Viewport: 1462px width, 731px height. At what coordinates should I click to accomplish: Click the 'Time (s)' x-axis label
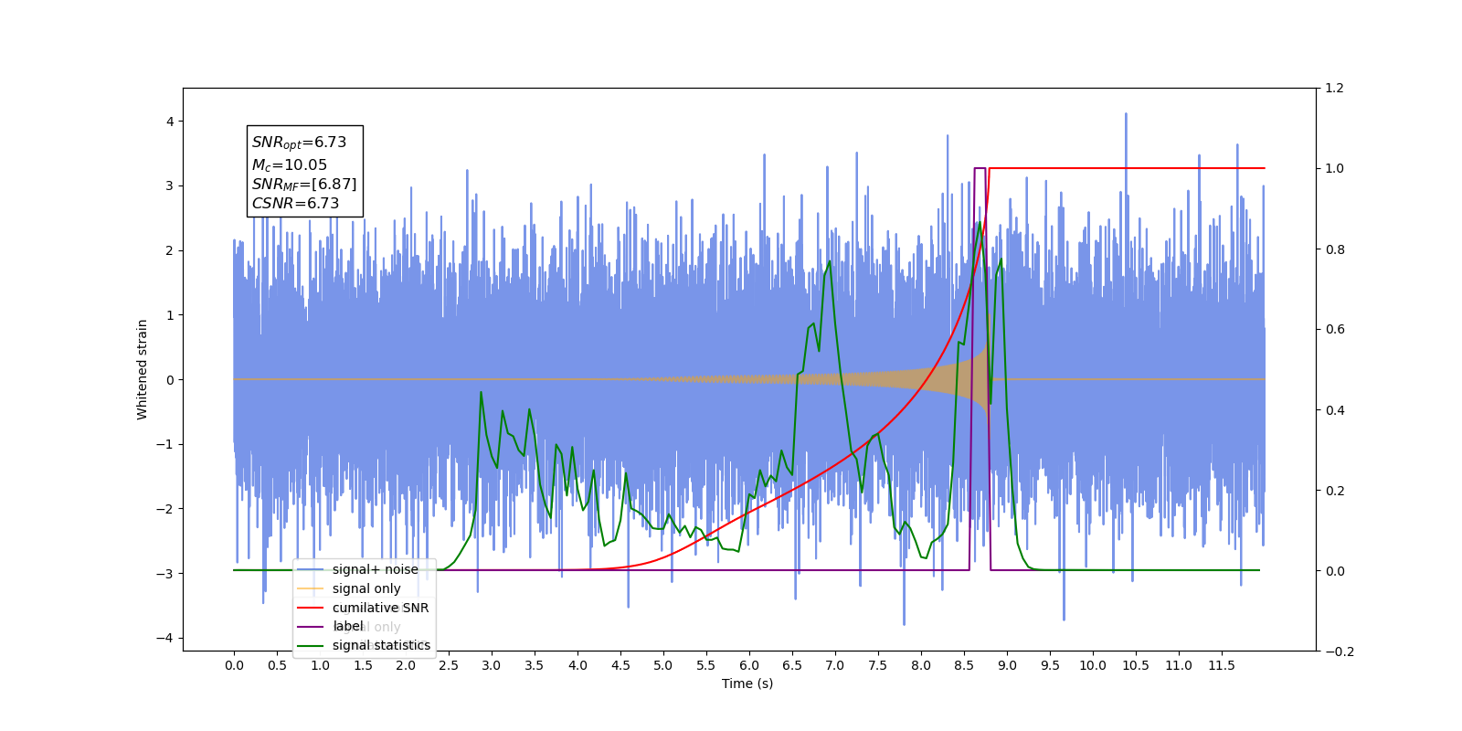[x=747, y=683]
